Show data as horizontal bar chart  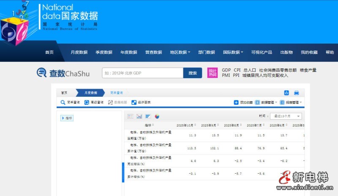(x=148, y=116)
